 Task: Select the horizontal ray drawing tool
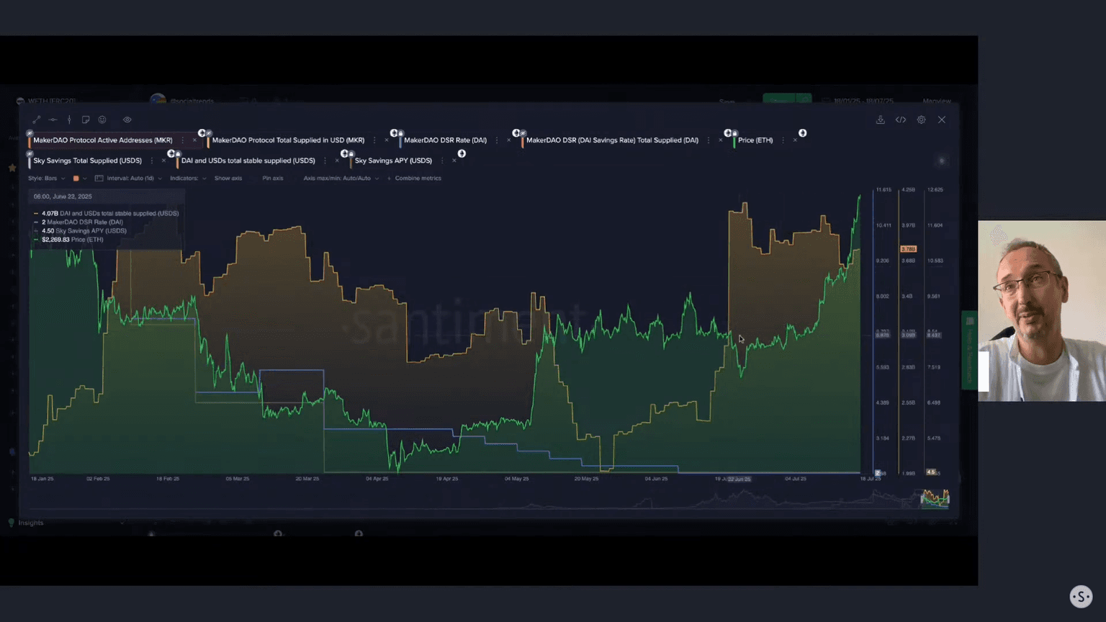[x=53, y=120]
